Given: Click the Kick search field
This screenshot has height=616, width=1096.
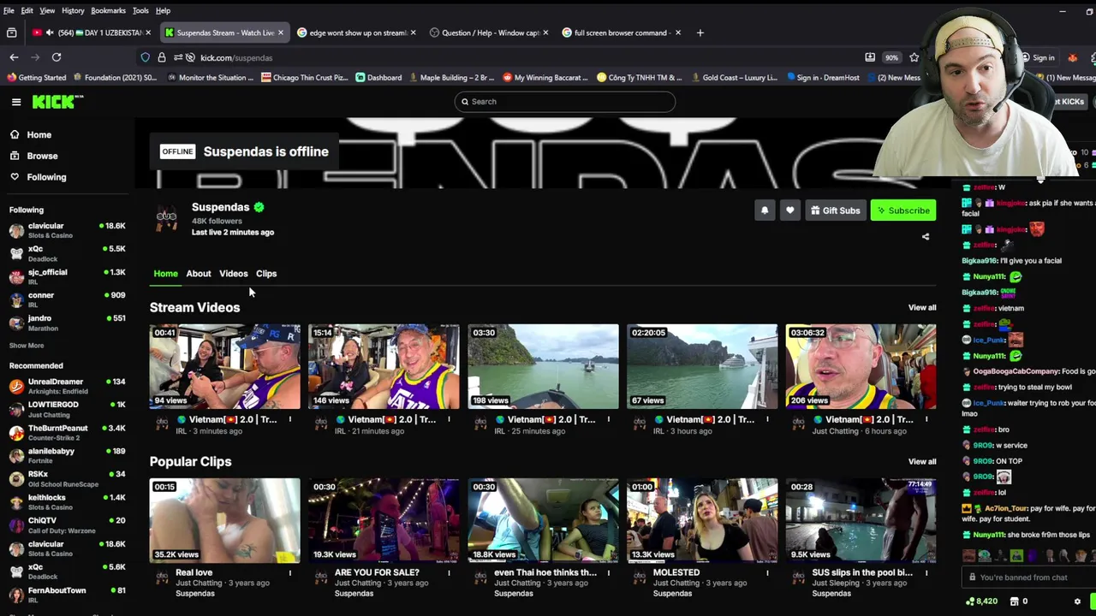Looking at the screenshot, I should tap(565, 102).
